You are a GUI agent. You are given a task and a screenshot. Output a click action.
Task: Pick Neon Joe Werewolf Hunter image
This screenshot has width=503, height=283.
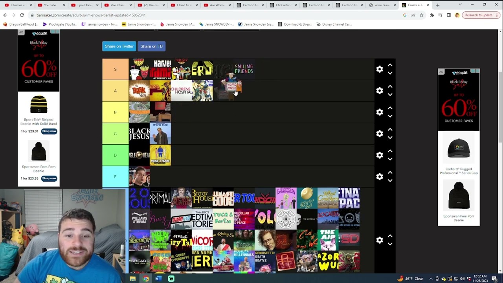[x=160, y=240]
